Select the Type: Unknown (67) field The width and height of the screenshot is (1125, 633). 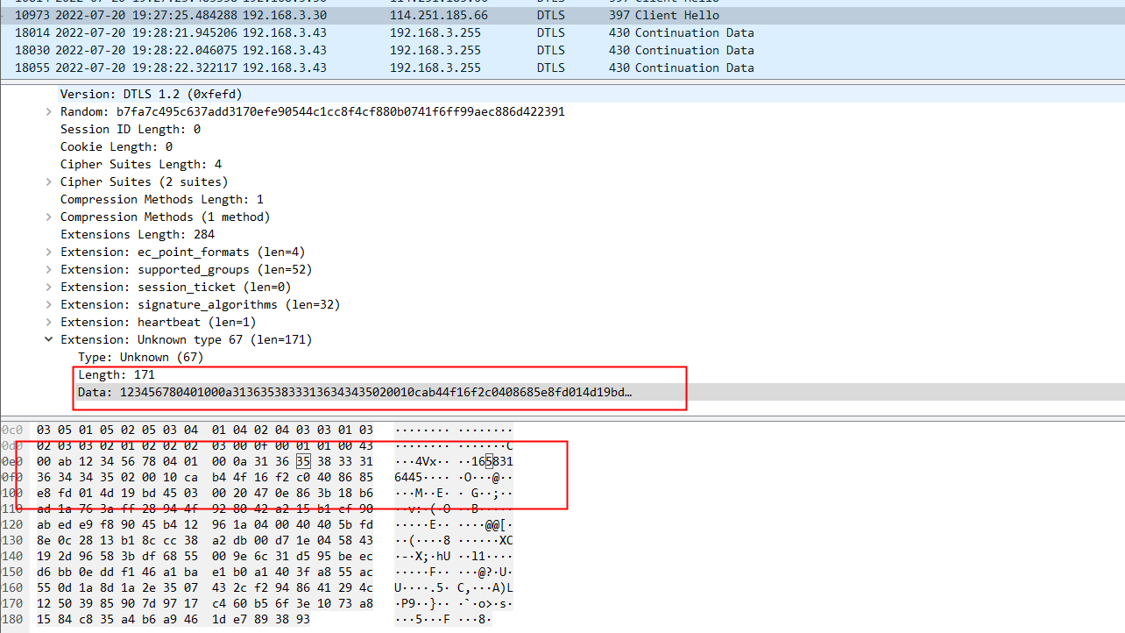point(140,357)
